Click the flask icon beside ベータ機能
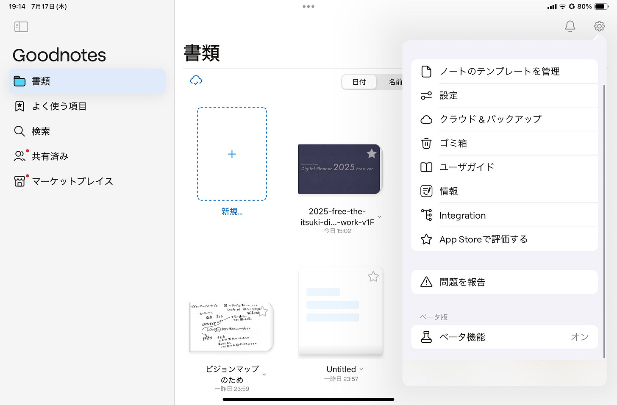The width and height of the screenshot is (617, 405). coord(426,337)
